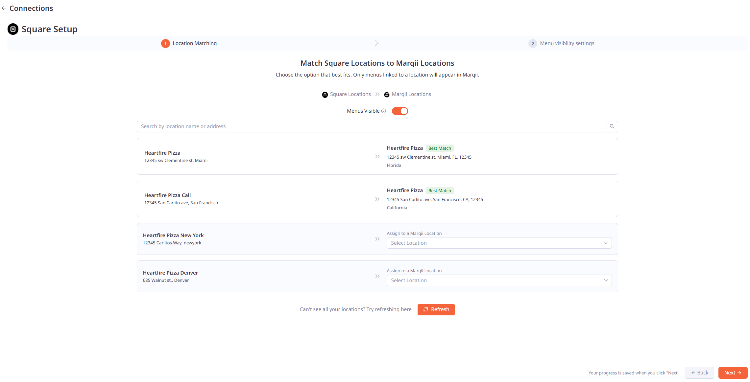Click the Refresh button
750x382 pixels.
436,309
